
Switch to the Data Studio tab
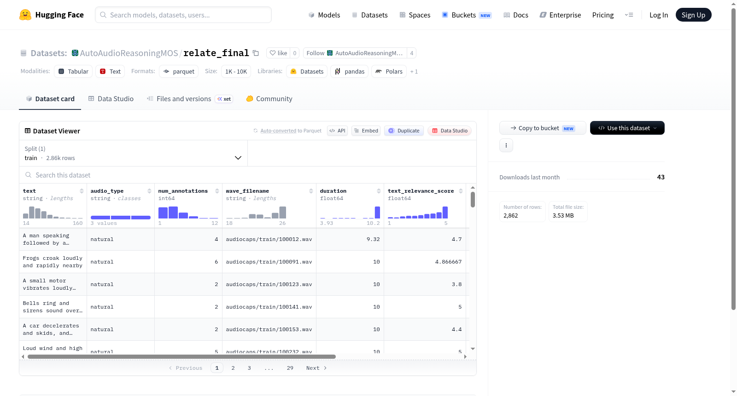111,98
